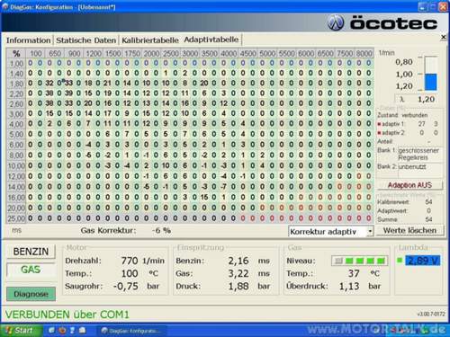Viewport: 450px width, 337px height.
Task: Select the 25,00 row header
Action: tap(16, 218)
